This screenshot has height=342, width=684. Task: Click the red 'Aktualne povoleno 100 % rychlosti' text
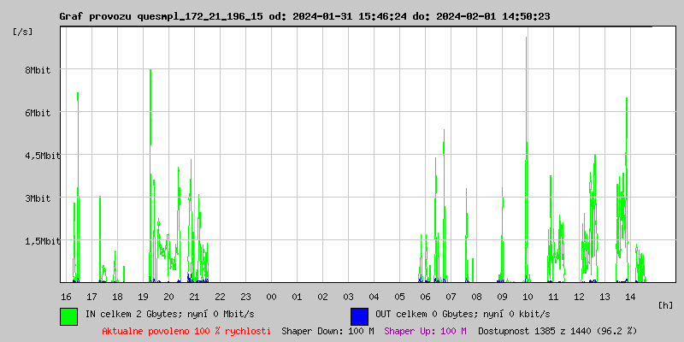tap(186, 331)
